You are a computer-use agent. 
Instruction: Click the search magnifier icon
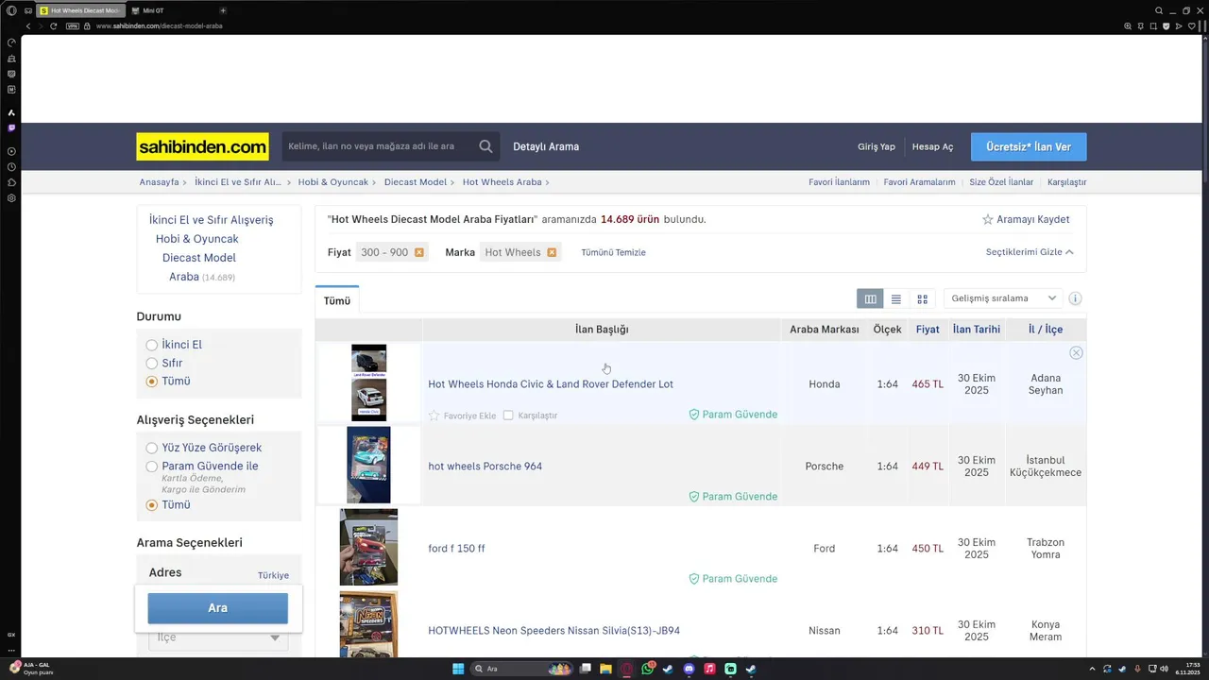point(485,146)
